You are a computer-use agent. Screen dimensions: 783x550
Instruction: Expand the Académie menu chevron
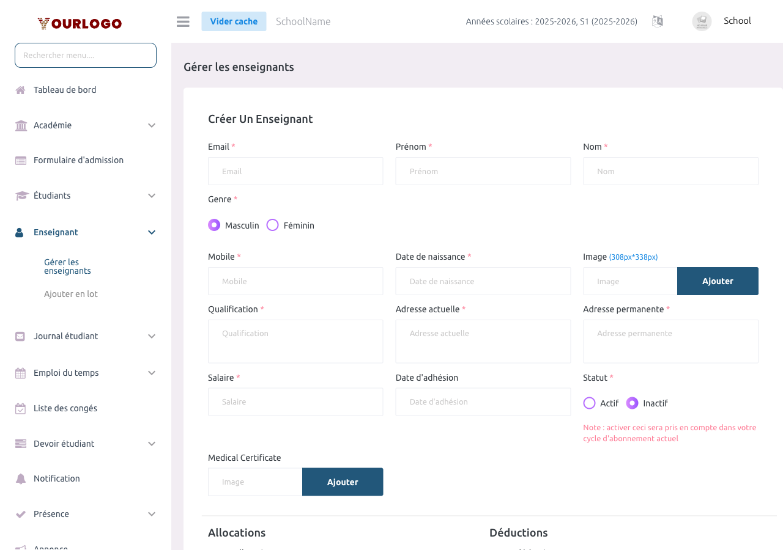(x=152, y=125)
